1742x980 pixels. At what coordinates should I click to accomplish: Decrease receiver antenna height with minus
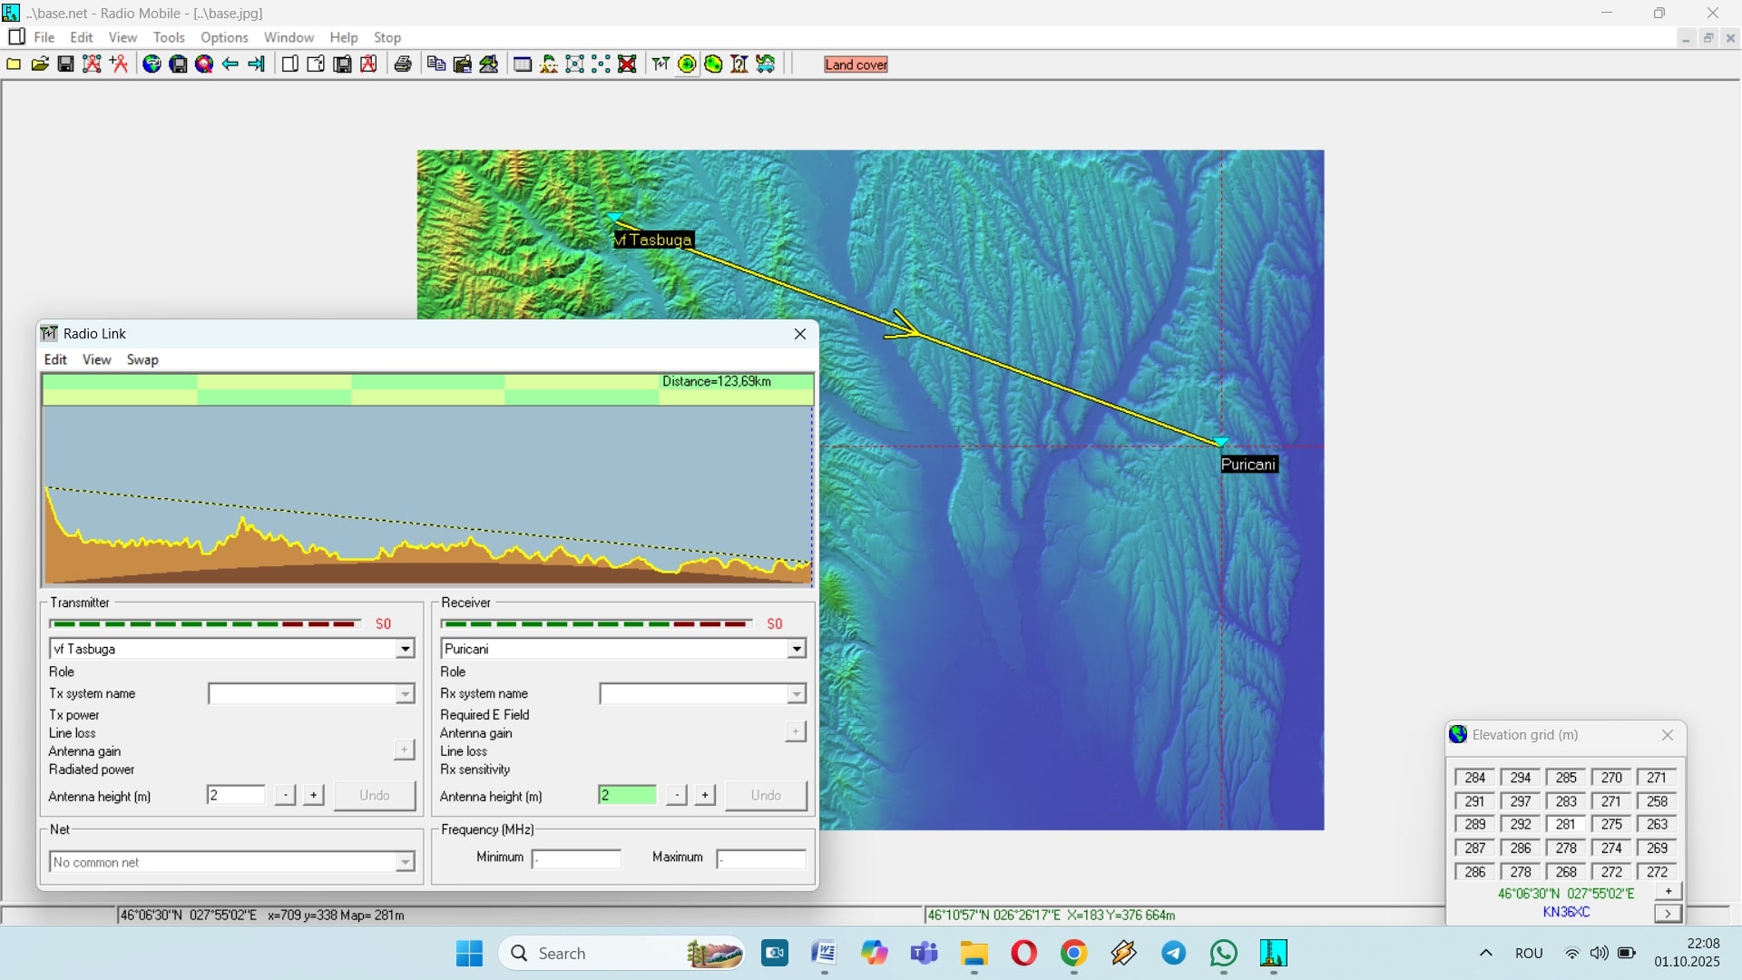point(677,795)
